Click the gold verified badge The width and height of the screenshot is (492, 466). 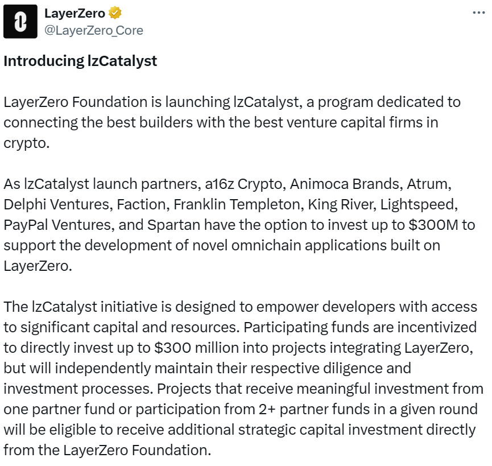tap(115, 13)
